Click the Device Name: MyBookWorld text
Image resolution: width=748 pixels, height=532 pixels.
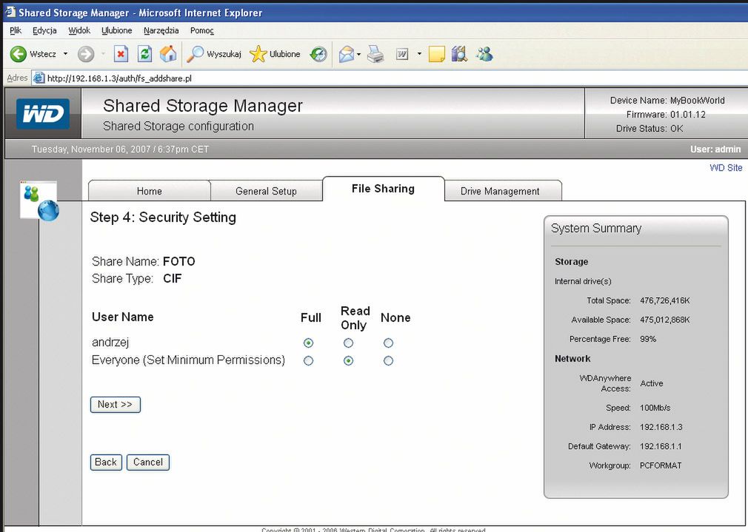pyautogui.click(x=667, y=100)
